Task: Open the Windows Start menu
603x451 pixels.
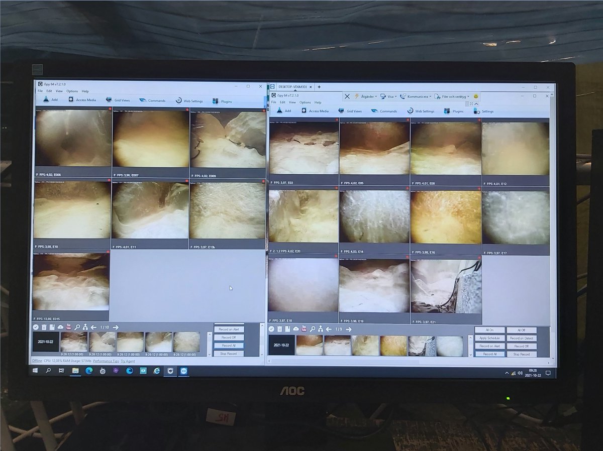Action: tap(36, 370)
